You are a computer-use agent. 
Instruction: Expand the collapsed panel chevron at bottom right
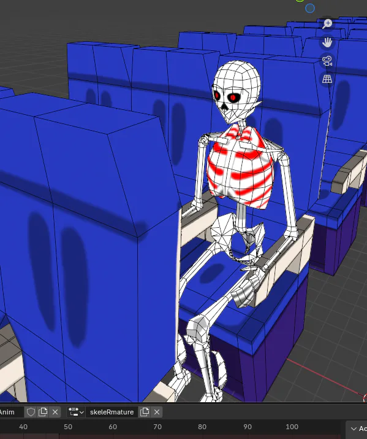coord(354,429)
